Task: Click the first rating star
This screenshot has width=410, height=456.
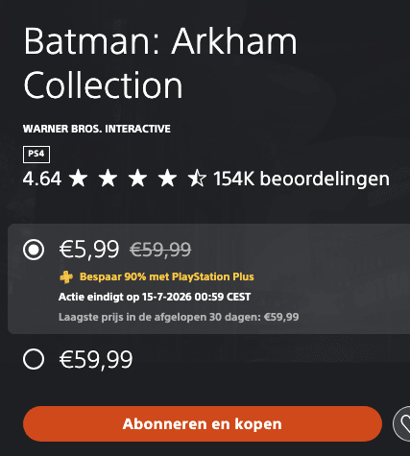Action: [79, 179]
